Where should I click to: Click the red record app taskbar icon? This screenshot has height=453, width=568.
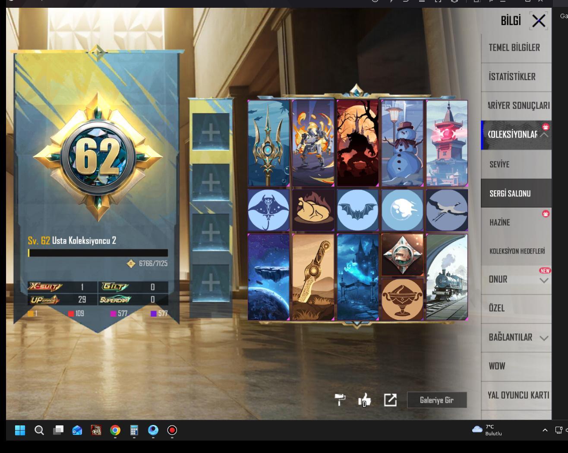pyautogui.click(x=172, y=430)
